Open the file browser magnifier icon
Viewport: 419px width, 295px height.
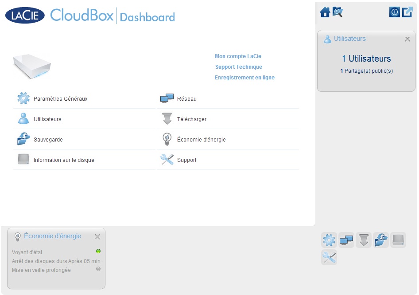coord(338,12)
